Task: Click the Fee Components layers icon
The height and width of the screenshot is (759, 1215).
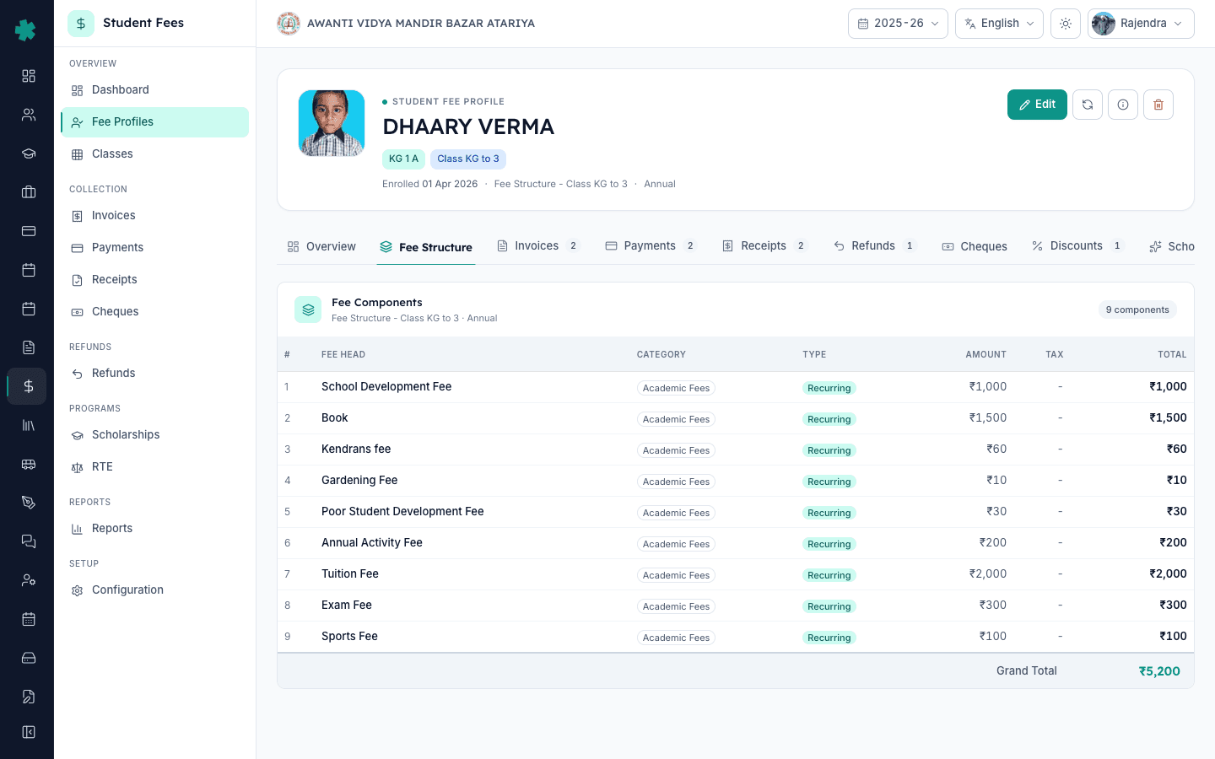Action: point(308,310)
